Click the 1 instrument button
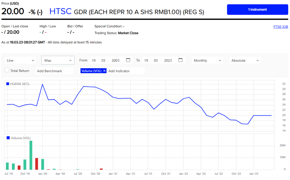 tap(257, 9)
